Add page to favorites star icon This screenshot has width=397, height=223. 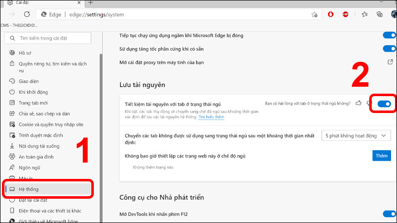314,15
